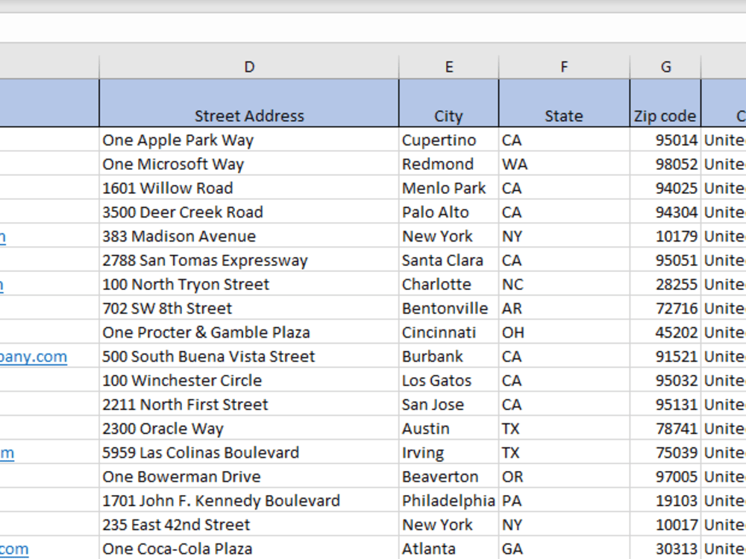The width and height of the screenshot is (746, 559).
Task: Select zip code cell 30313
Action: pyautogui.click(x=665, y=548)
